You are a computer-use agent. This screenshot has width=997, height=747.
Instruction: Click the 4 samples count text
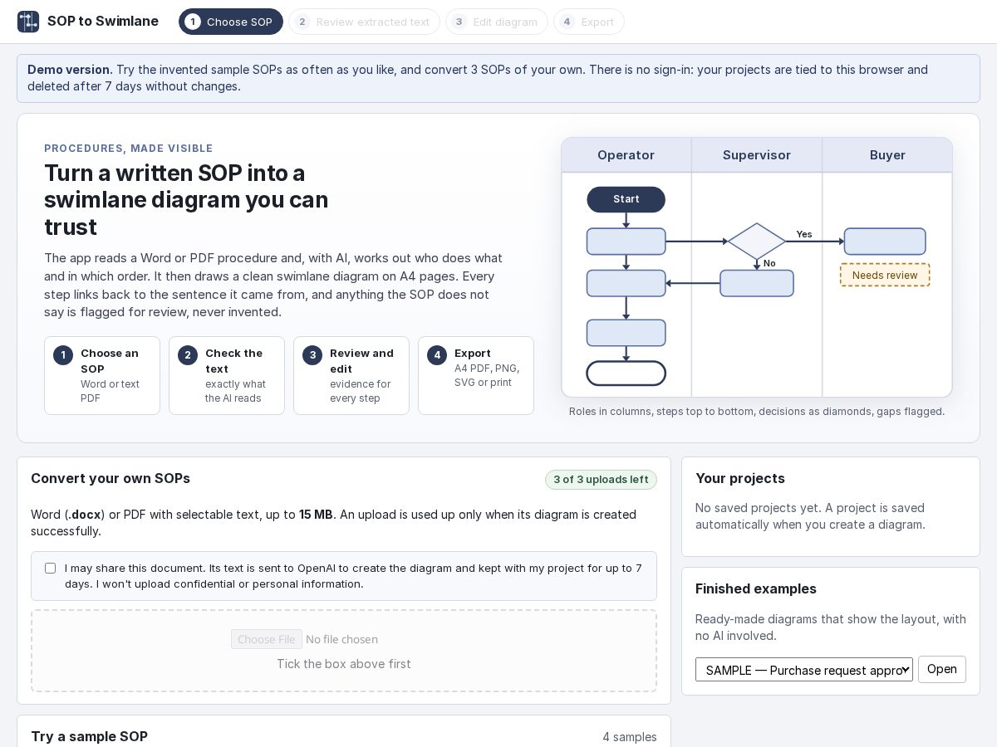point(630,737)
